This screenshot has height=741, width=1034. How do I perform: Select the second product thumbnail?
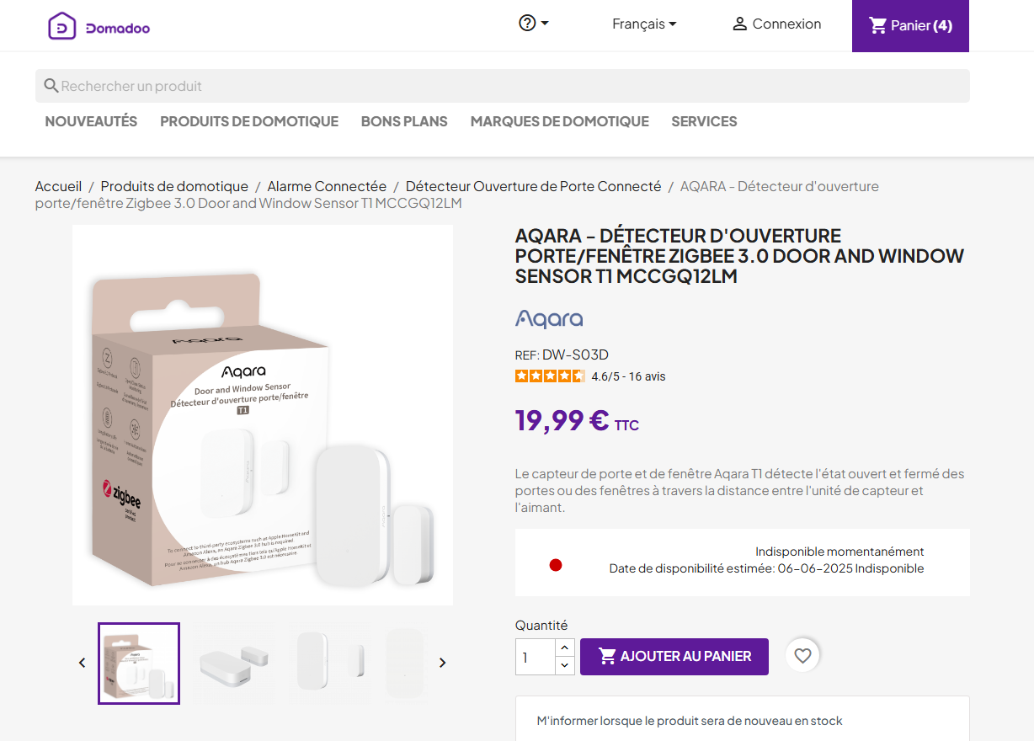pyautogui.click(x=233, y=663)
